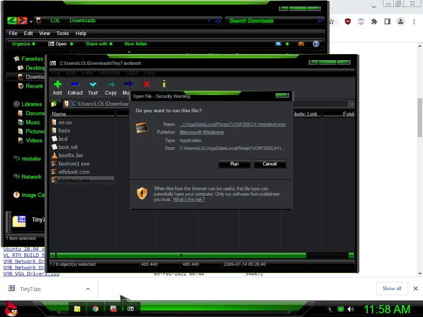Select bootsect.exe in the 7-Zip list
Screen dimensions: 423x317
71,163
